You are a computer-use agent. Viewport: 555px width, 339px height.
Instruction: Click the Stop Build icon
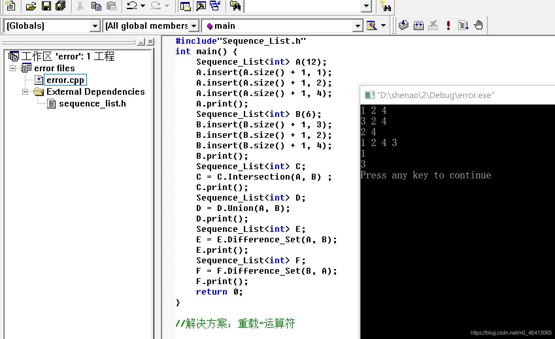click(x=433, y=25)
